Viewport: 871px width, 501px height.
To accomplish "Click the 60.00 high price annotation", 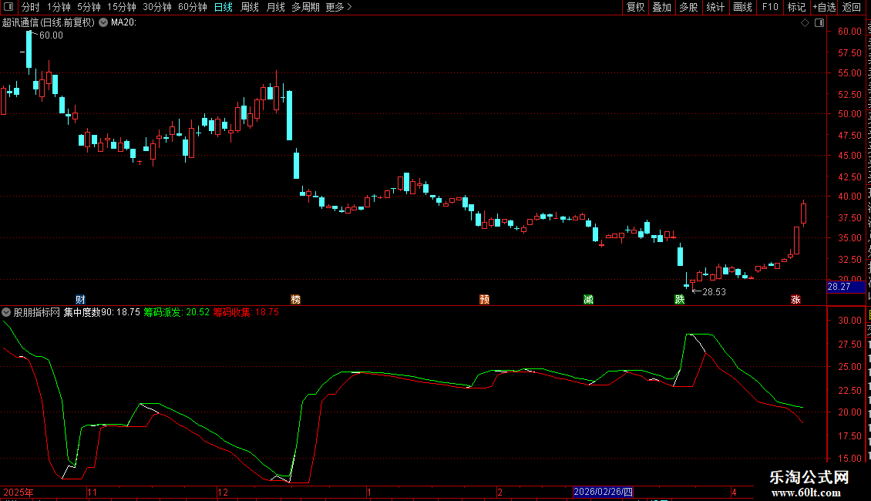I will [51, 35].
